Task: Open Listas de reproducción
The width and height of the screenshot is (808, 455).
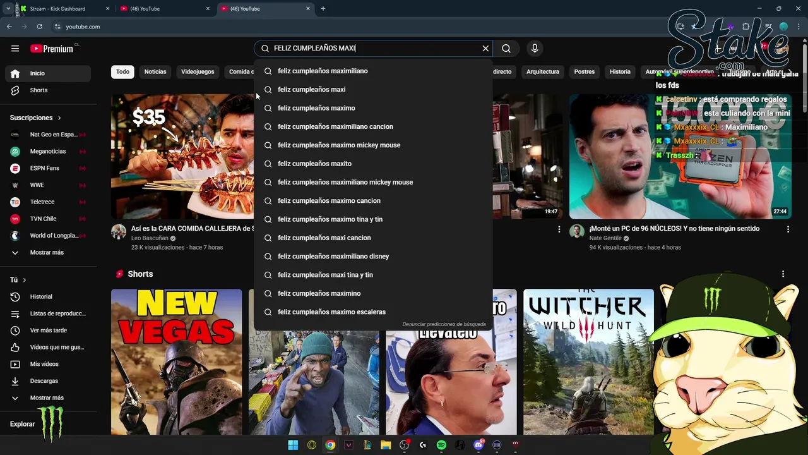Action: [48, 313]
